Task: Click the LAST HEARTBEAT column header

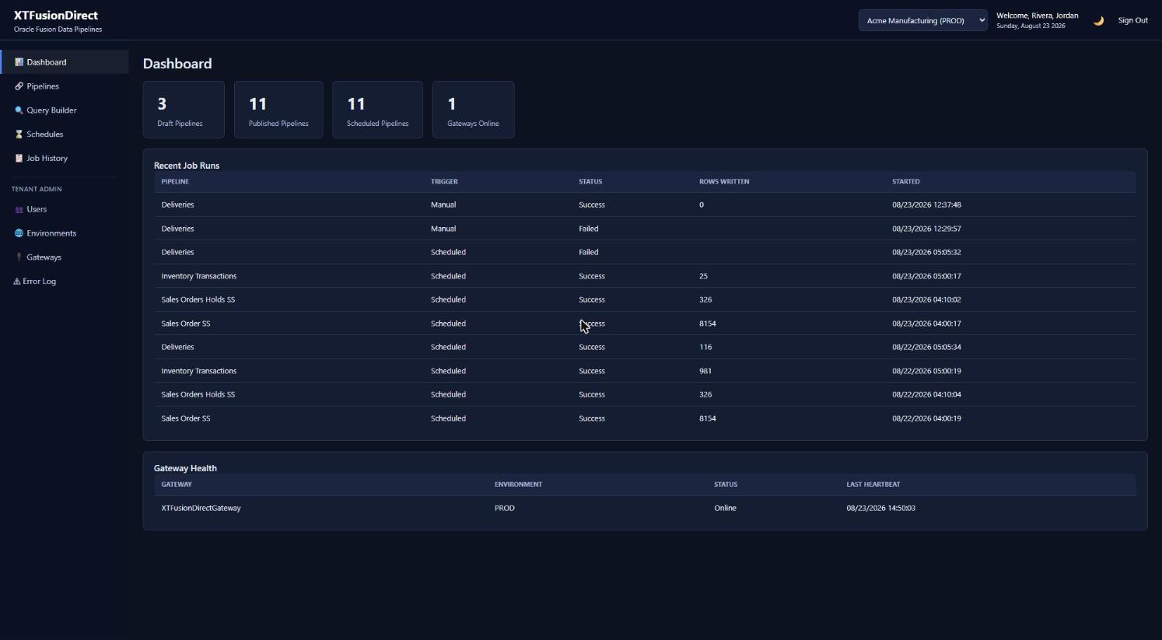Action: click(873, 484)
